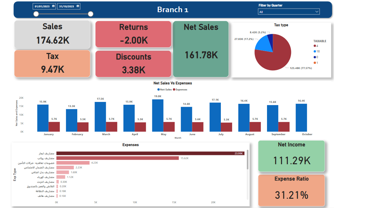
Task: Click the January Expenses bar
Action: [x=54, y=127]
